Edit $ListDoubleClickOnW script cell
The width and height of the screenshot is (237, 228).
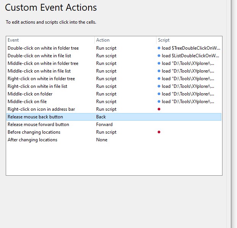191,56
